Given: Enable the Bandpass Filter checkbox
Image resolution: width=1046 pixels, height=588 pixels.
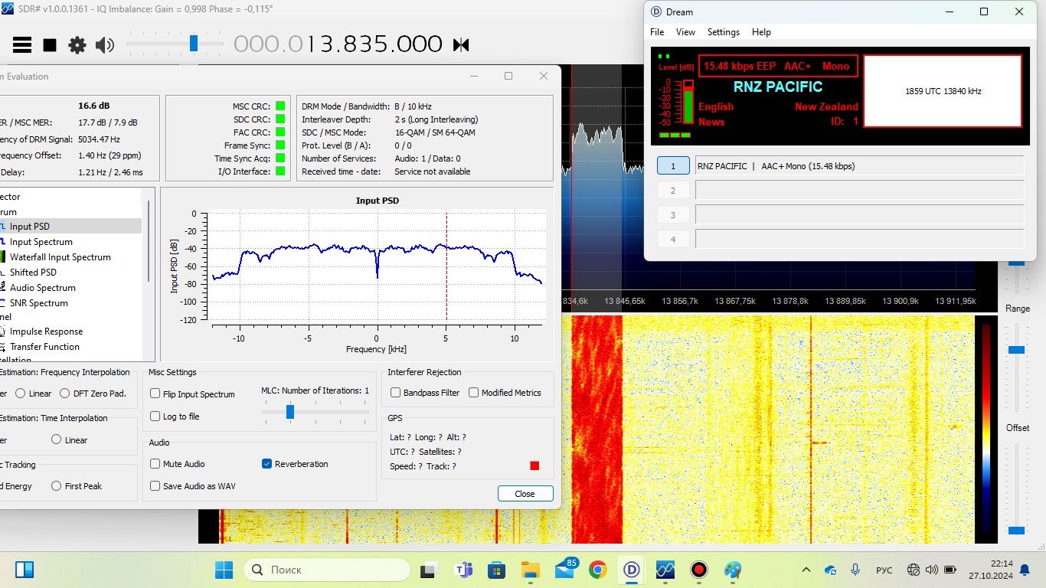Looking at the screenshot, I should pos(396,393).
